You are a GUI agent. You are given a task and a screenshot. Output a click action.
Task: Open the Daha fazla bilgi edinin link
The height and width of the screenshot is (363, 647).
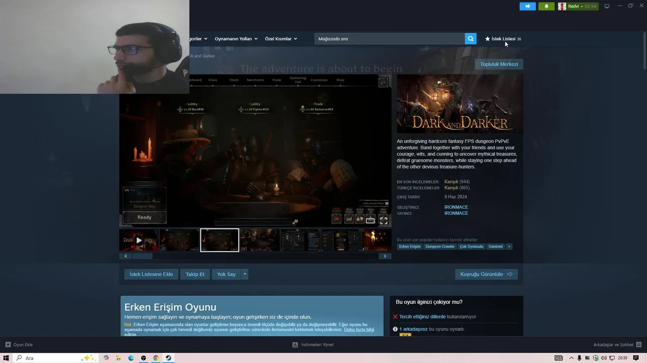click(359, 330)
